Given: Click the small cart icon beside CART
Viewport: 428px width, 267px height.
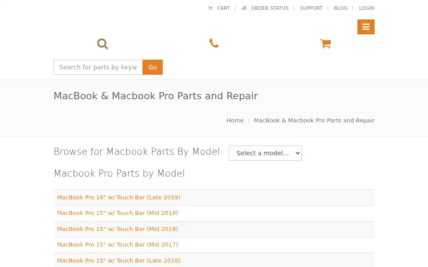Looking at the screenshot, I should tap(210, 8).
